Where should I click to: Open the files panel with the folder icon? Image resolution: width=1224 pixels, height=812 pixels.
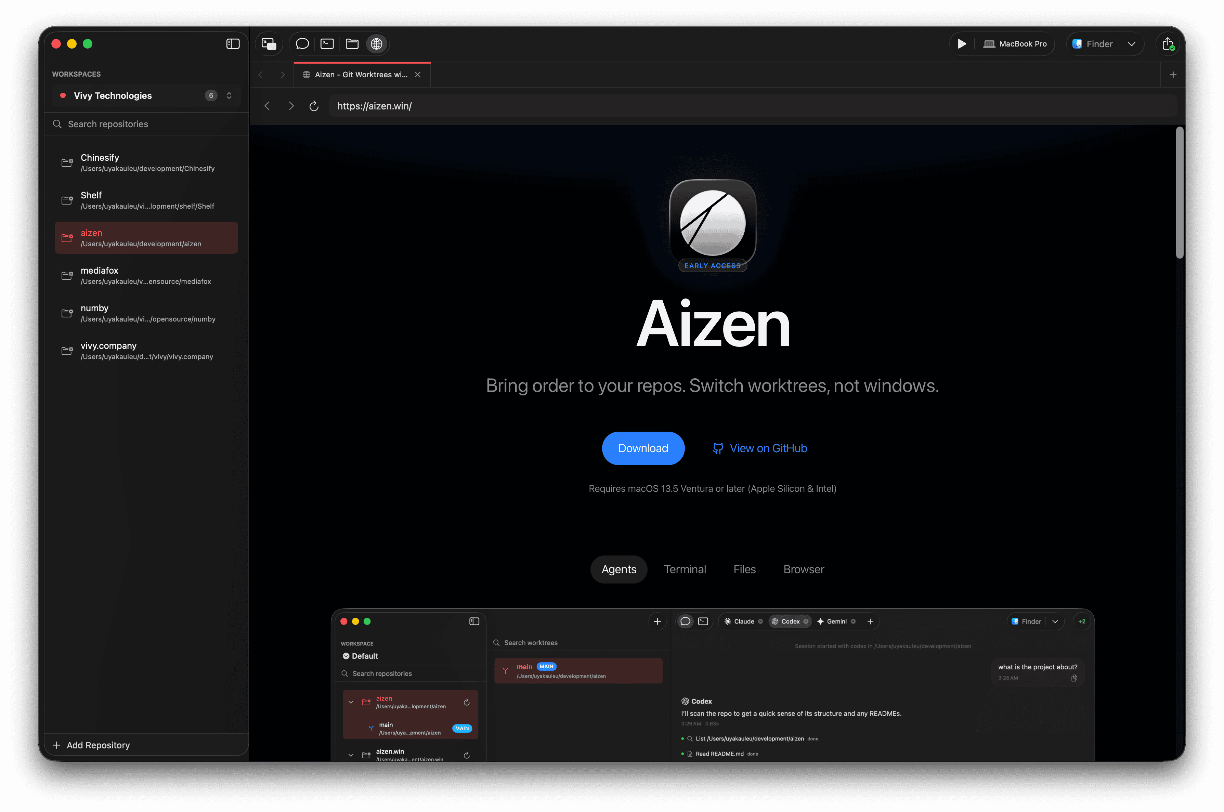pos(352,43)
